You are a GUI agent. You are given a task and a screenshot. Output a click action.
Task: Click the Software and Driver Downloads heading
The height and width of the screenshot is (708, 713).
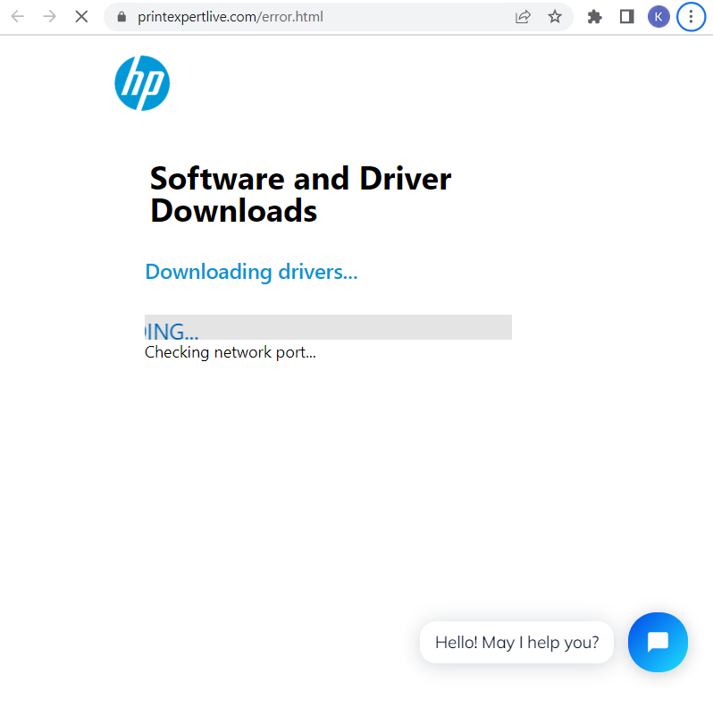(300, 194)
